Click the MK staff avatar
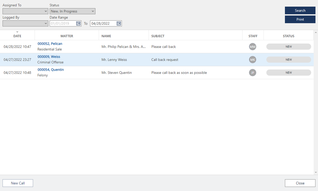The image size is (318, 191). [x=252, y=60]
